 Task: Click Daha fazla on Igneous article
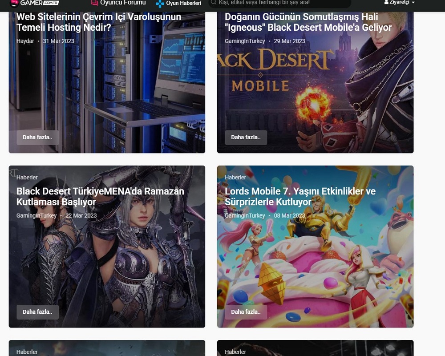(246, 138)
